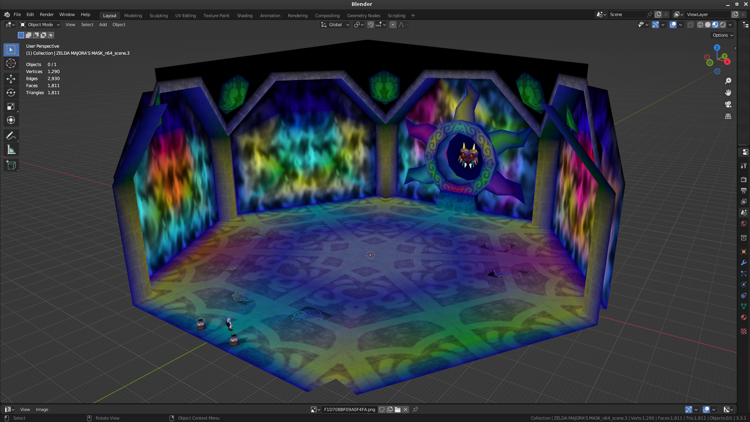The width and height of the screenshot is (750, 422).
Task: Toggle camera view button
Action: point(728,104)
